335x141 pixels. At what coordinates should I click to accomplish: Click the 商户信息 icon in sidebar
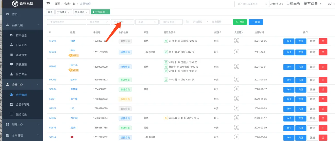[x=11, y=35]
